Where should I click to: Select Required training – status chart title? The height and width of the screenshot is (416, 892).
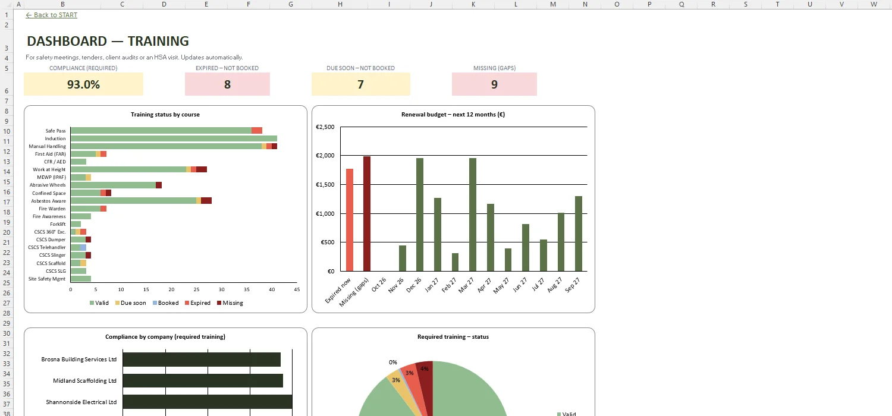click(x=453, y=337)
